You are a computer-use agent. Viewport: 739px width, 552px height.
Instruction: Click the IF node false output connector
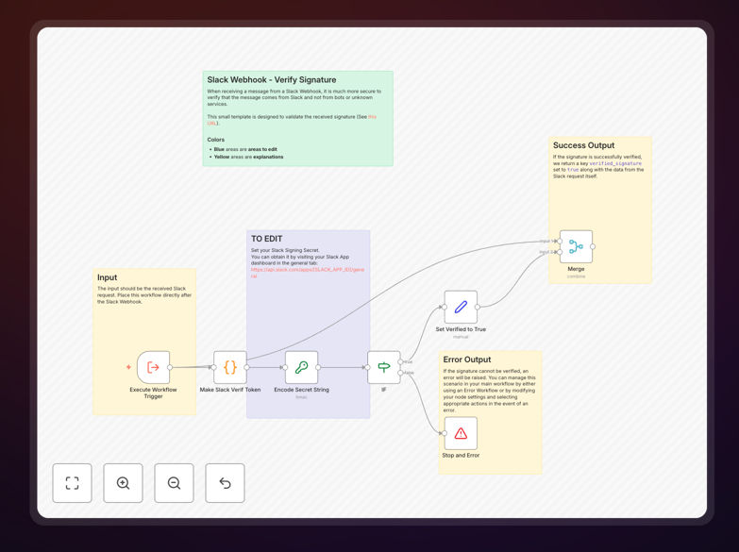(400, 373)
